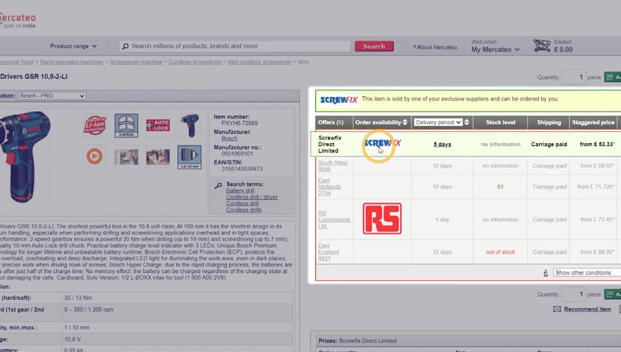
Task: Click the top green add-to-basket button
Action: coord(612,77)
